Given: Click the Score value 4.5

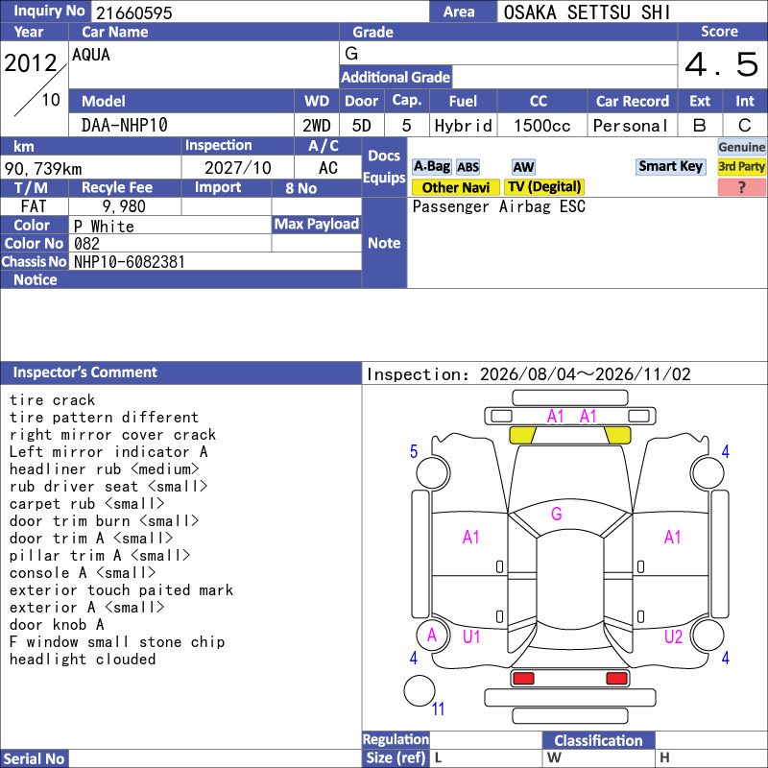Looking at the screenshot, I should [722, 64].
